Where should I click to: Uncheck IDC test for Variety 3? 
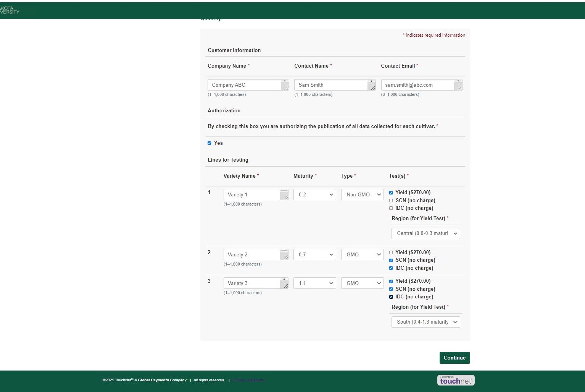coord(391,297)
